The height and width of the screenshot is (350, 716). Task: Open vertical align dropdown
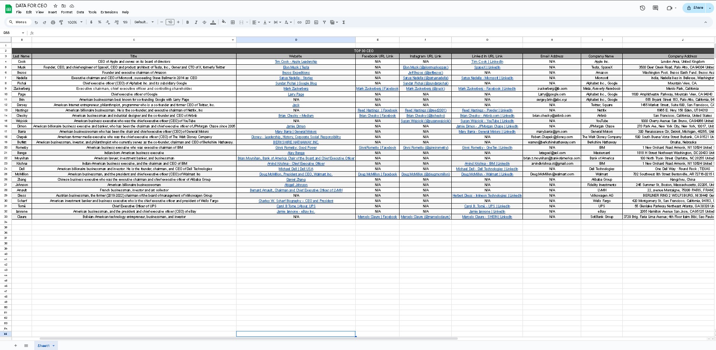click(x=267, y=22)
